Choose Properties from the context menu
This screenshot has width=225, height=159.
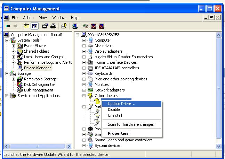pos(132,133)
